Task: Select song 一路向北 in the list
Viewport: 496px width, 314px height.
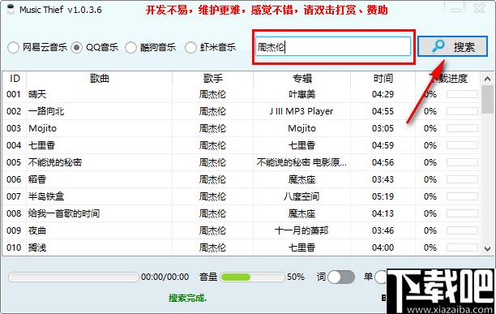Action: click(x=46, y=111)
